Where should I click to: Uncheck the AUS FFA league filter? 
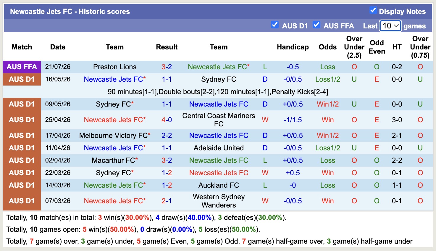[316, 25]
